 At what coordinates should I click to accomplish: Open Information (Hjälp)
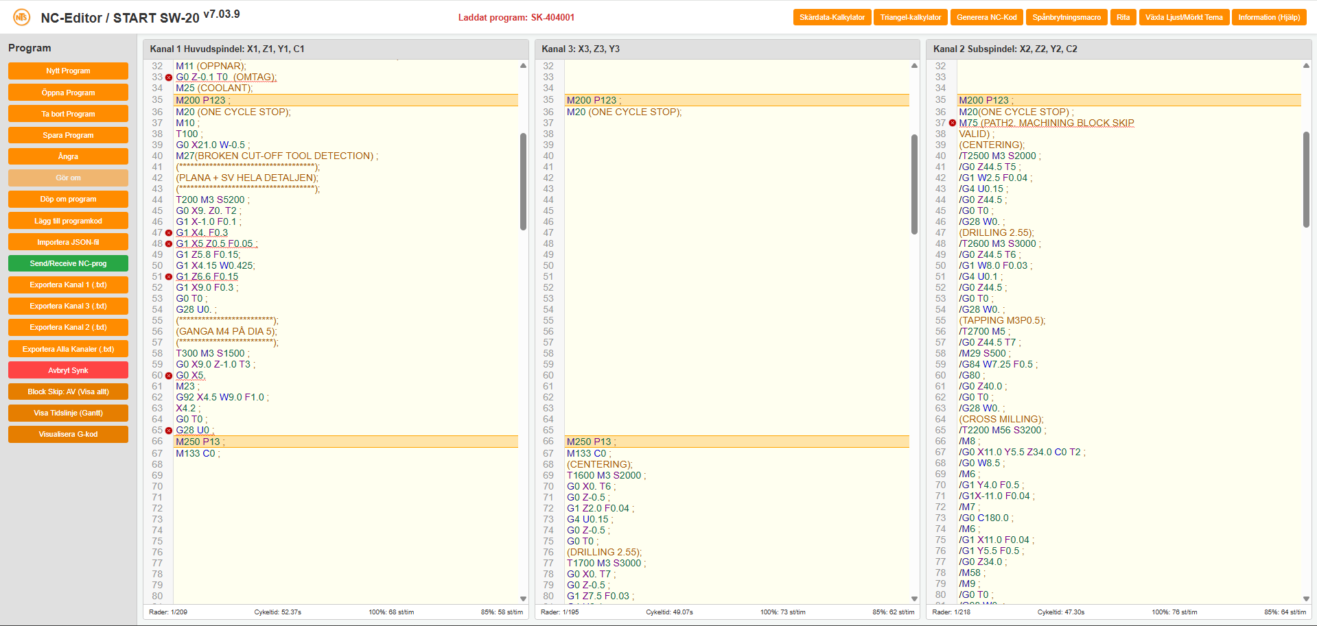(1269, 17)
